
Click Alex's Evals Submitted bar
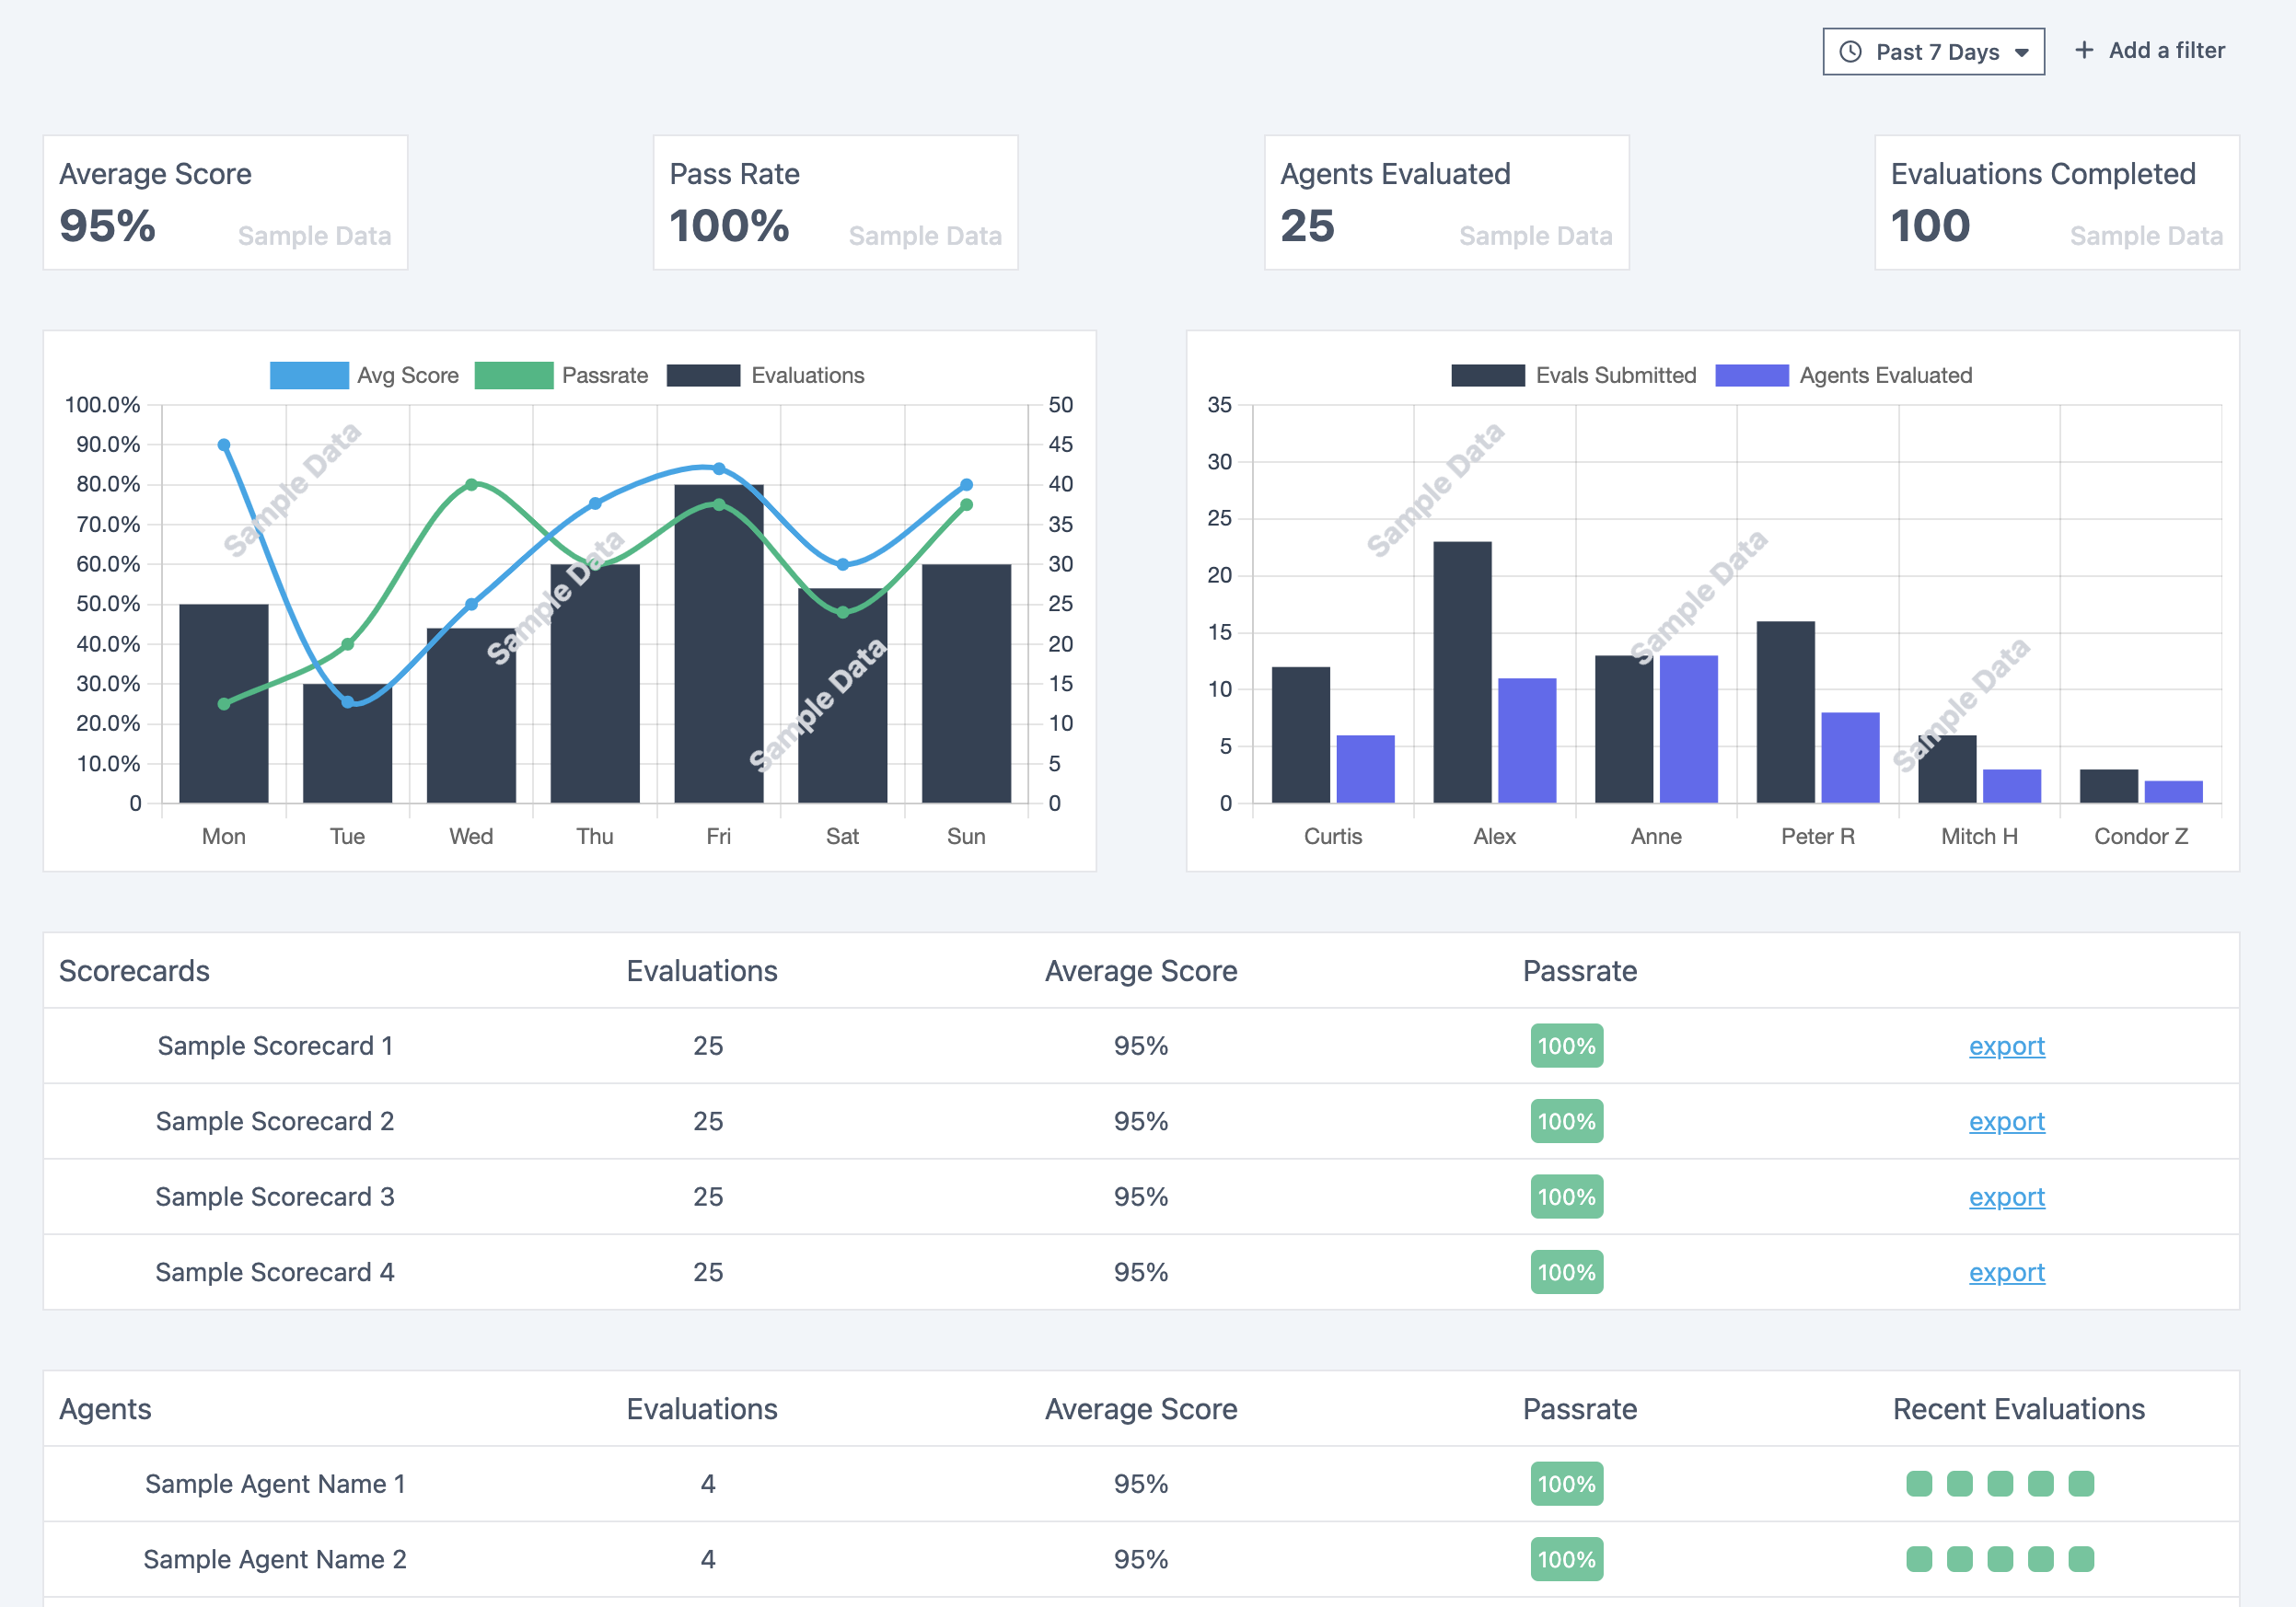point(1462,672)
